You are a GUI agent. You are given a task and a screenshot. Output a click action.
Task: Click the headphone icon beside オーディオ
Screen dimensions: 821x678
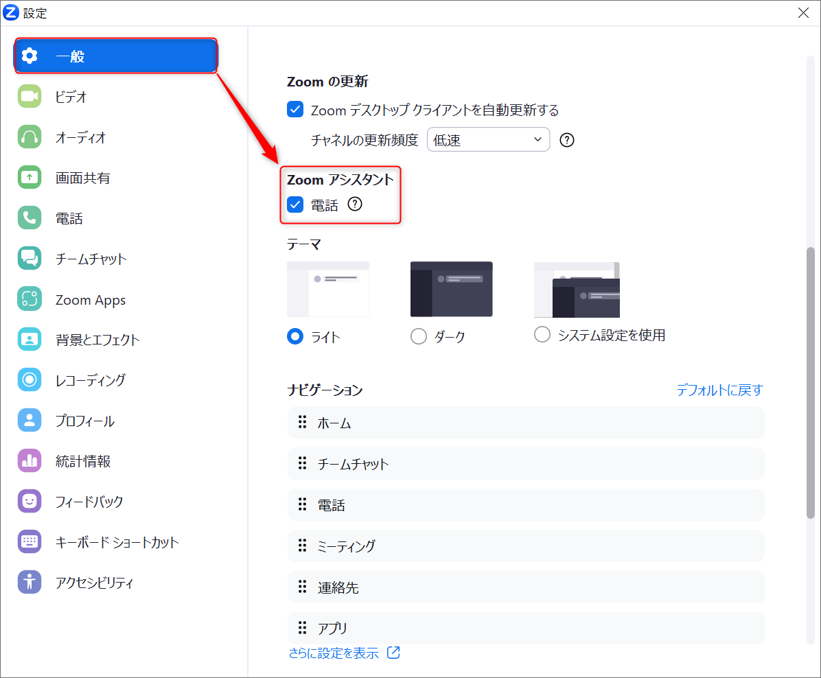[30, 137]
